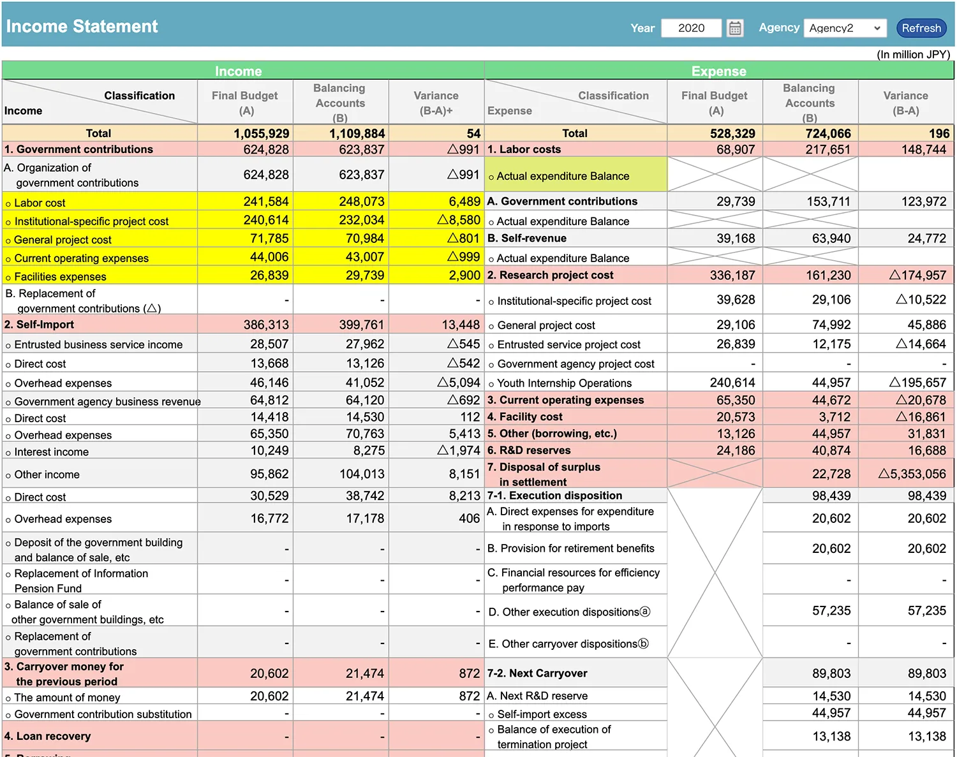Select the Expense section header

click(719, 71)
